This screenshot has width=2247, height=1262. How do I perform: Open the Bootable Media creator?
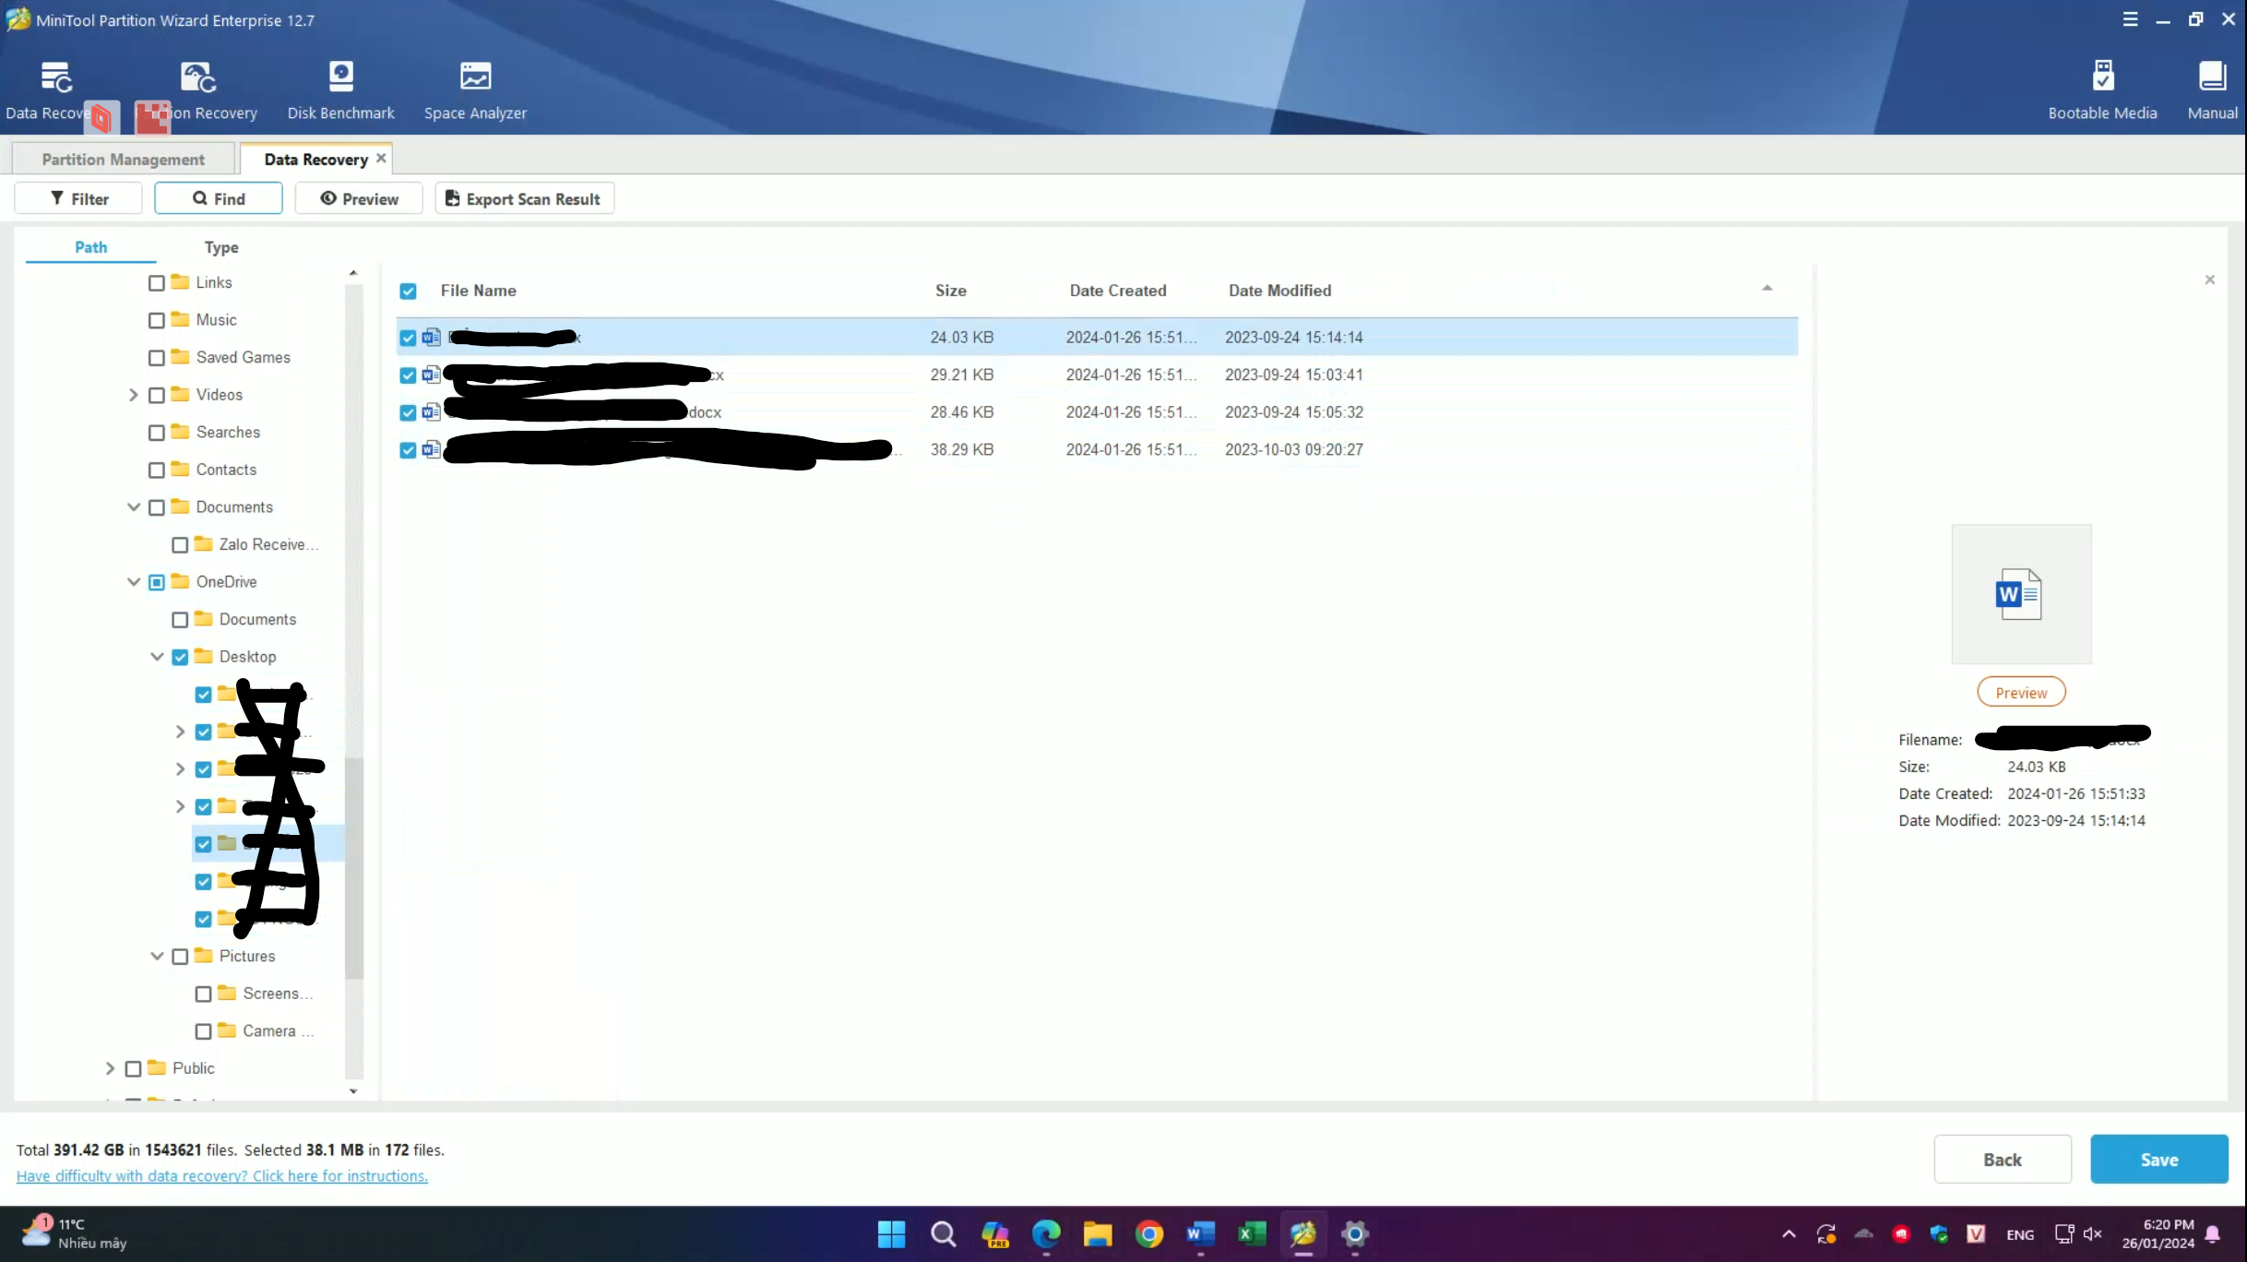2102,88
